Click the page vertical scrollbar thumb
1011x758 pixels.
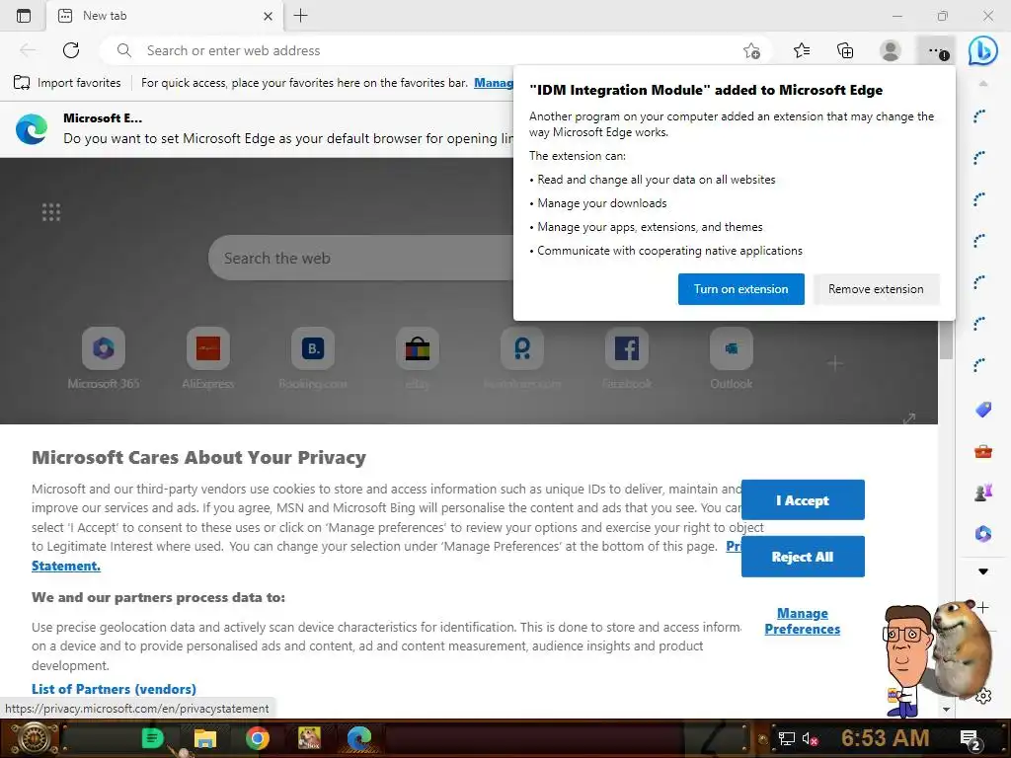pos(946,340)
